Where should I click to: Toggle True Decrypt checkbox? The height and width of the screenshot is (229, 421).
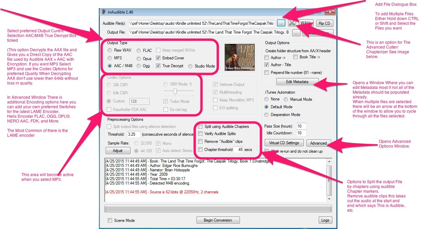click(x=158, y=66)
